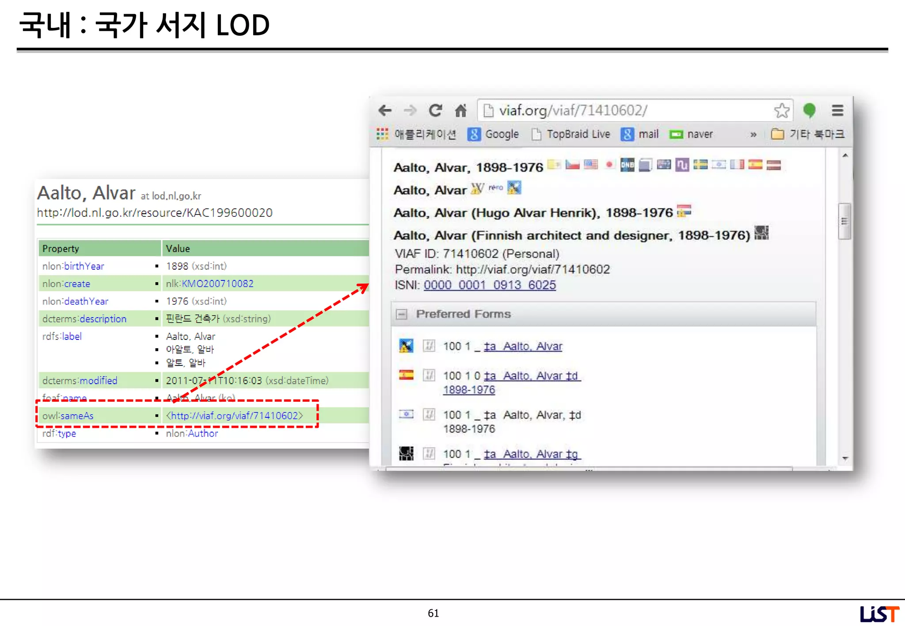Viewport: 905px width, 626px height.
Task: Click the green extension icon in the toolbar
Action: tap(809, 110)
